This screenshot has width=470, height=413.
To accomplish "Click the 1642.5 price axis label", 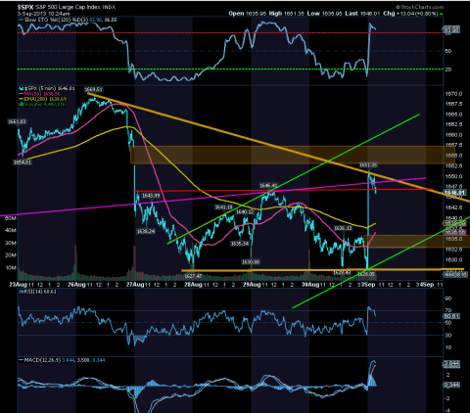I will (453, 207).
